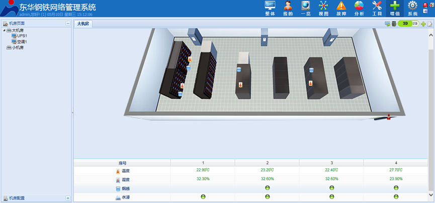The width and height of the screenshot is (435, 203).
Task: Click the 32.30% humidity value
Action: pos(203,179)
